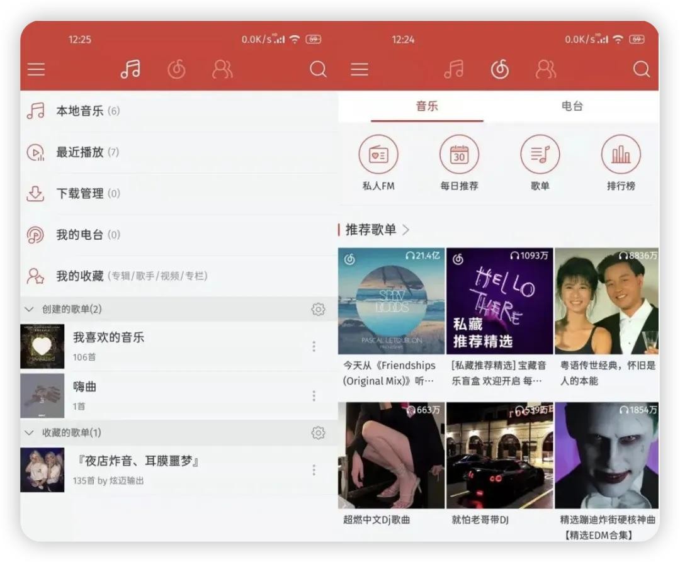Open 下载管理 download manager

[80, 194]
